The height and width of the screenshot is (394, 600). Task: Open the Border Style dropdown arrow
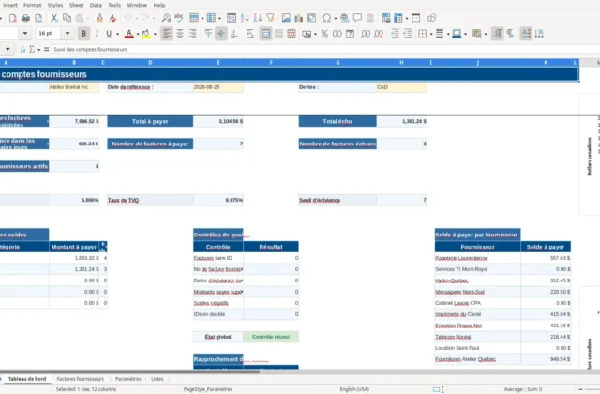448,34
